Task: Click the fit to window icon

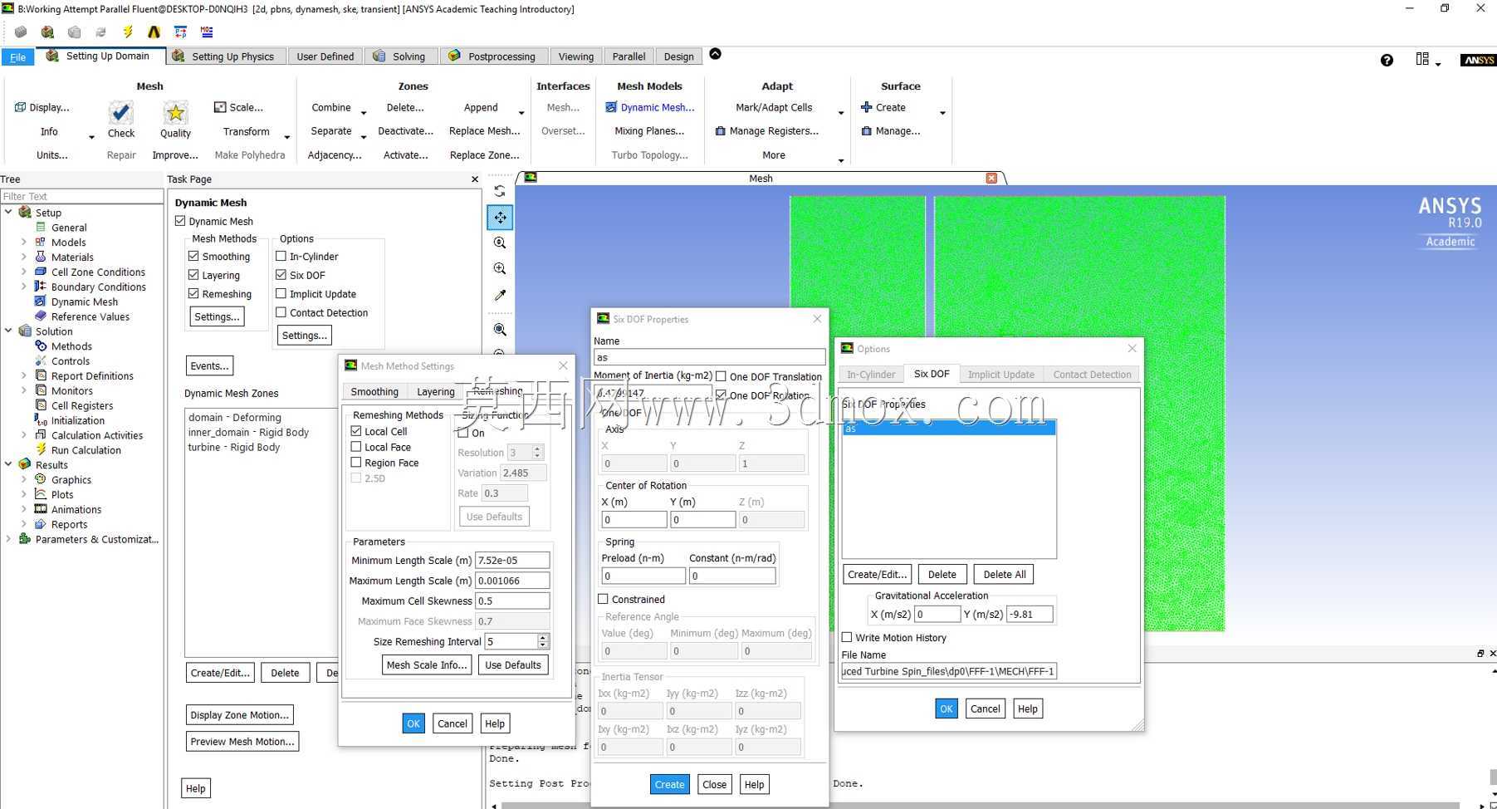Action: 500,330
